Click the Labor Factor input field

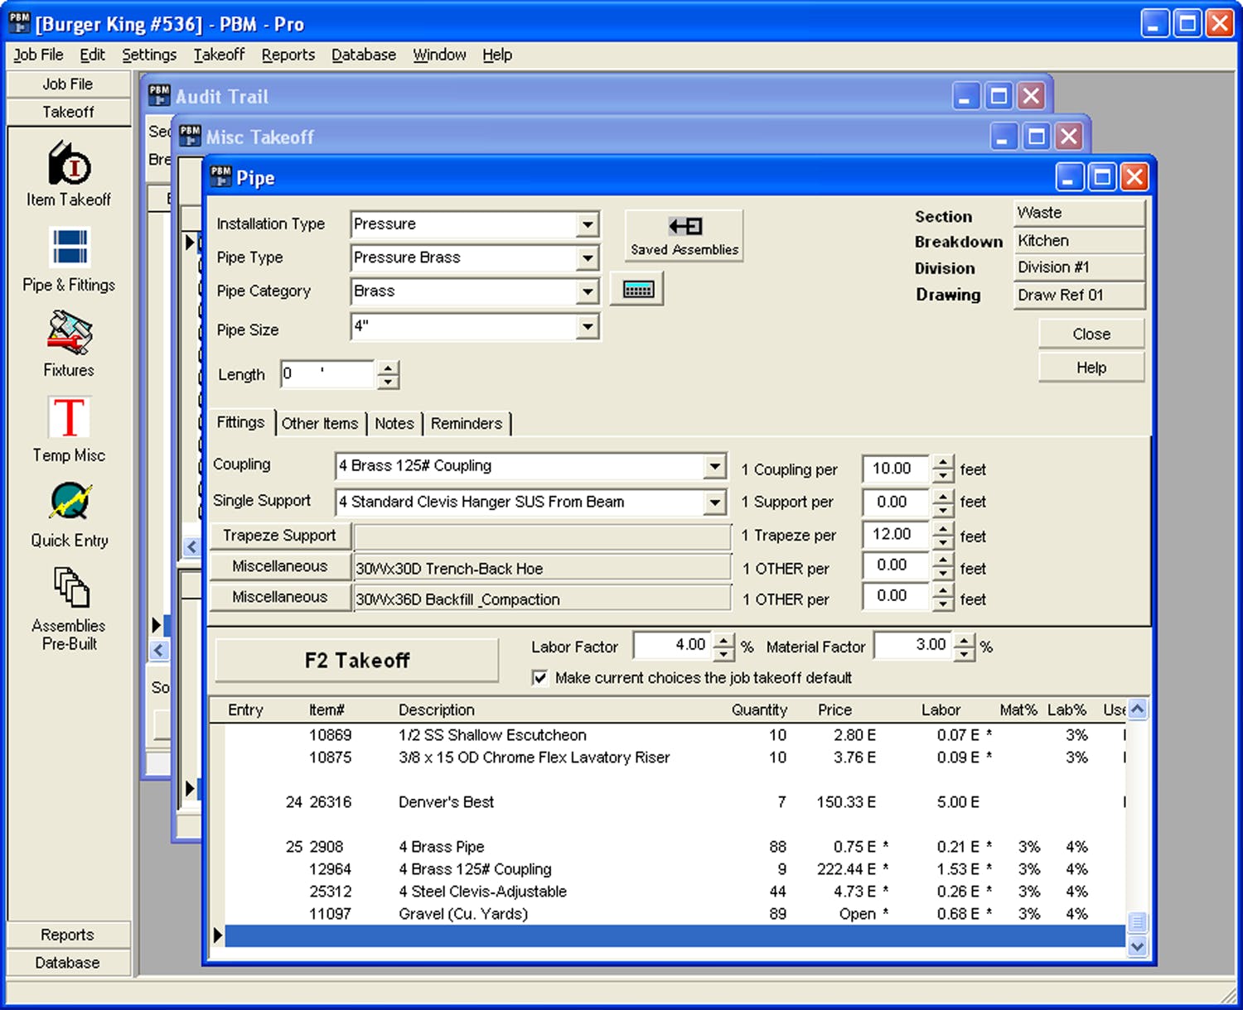pos(673,645)
